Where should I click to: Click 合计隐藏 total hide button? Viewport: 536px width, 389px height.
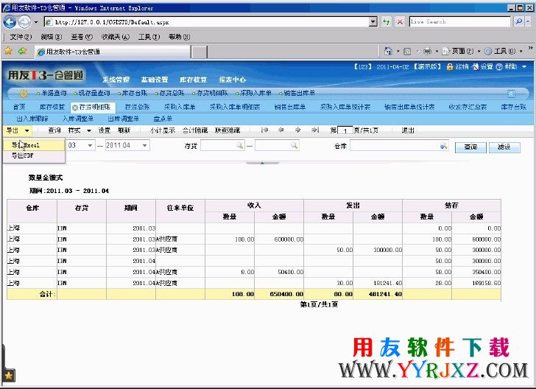(x=195, y=130)
